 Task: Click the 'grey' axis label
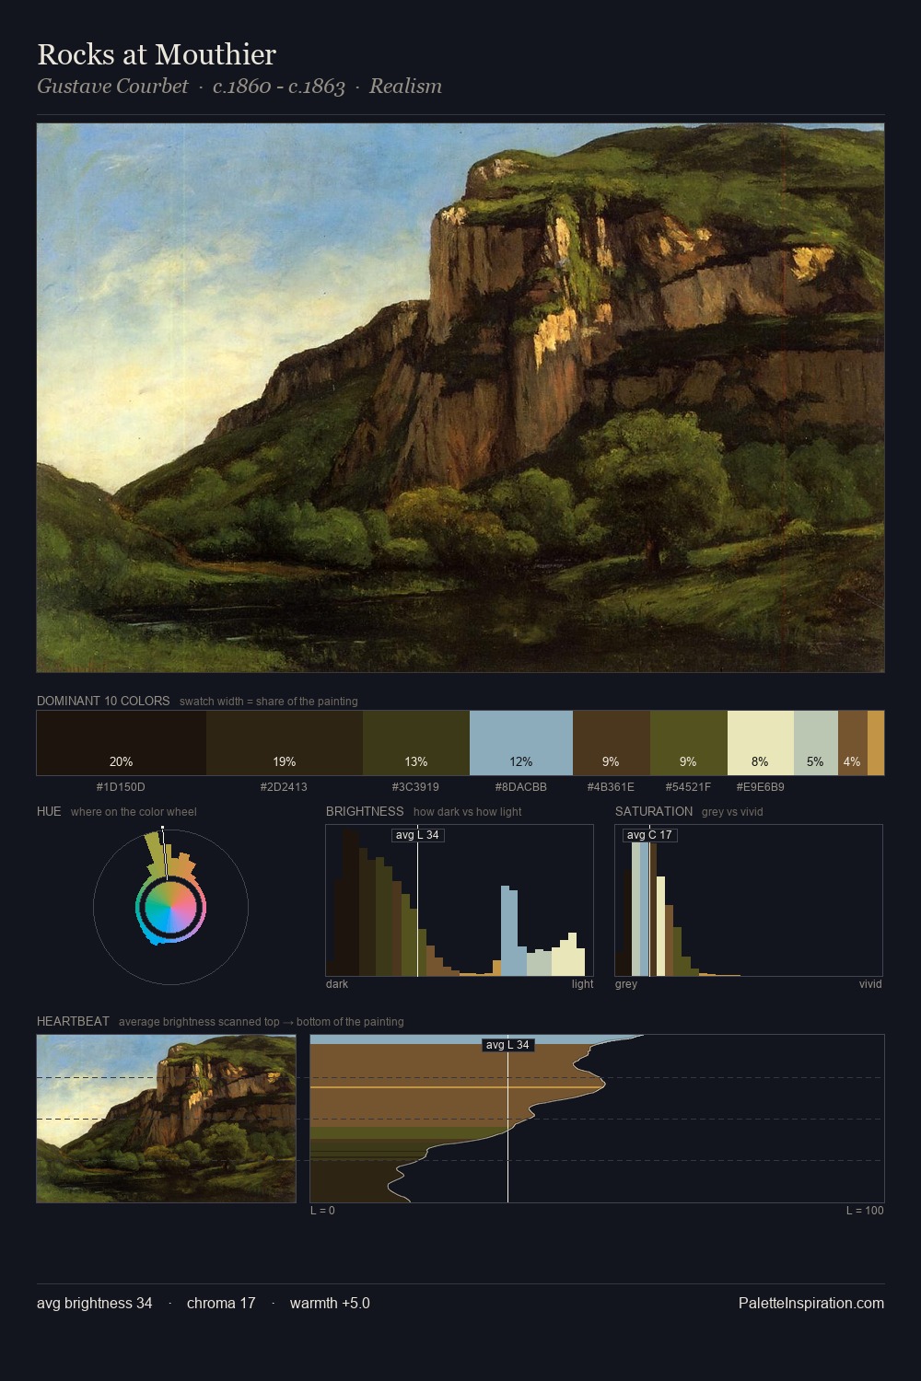pos(626,984)
